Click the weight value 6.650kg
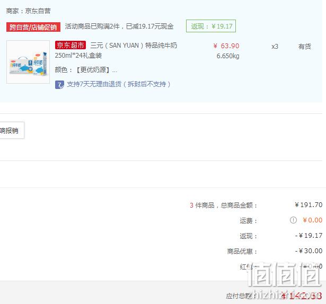Screen dimensions: 326x304 click(228, 56)
